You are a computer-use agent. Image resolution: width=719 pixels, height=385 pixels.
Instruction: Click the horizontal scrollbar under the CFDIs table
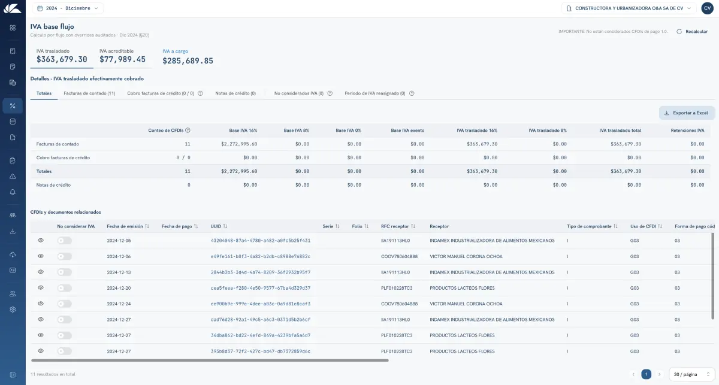click(210, 360)
